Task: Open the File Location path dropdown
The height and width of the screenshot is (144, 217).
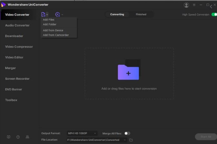Action: [97, 140]
